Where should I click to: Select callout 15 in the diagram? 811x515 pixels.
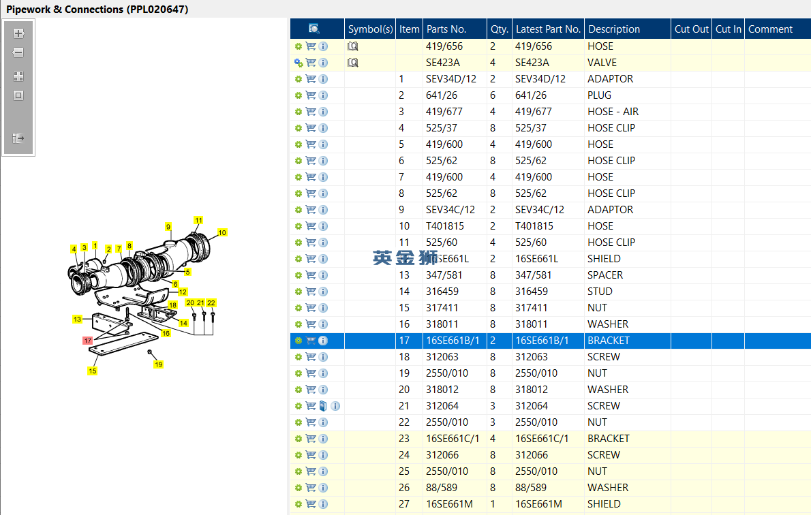pyautogui.click(x=92, y=371)
